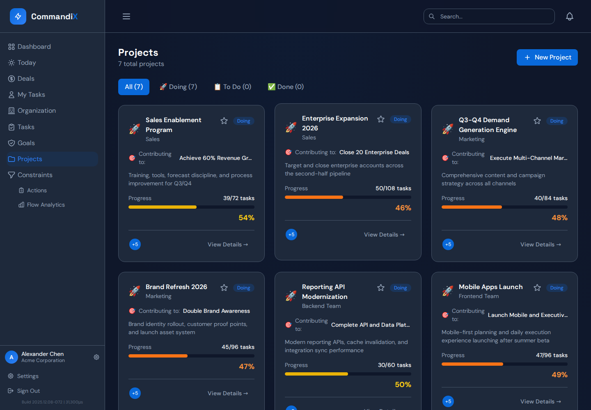This screenshot has height=410, width=591.
Task: Open the Close 20 Enterprise Deals goal
Action: [x=374, y=152]
